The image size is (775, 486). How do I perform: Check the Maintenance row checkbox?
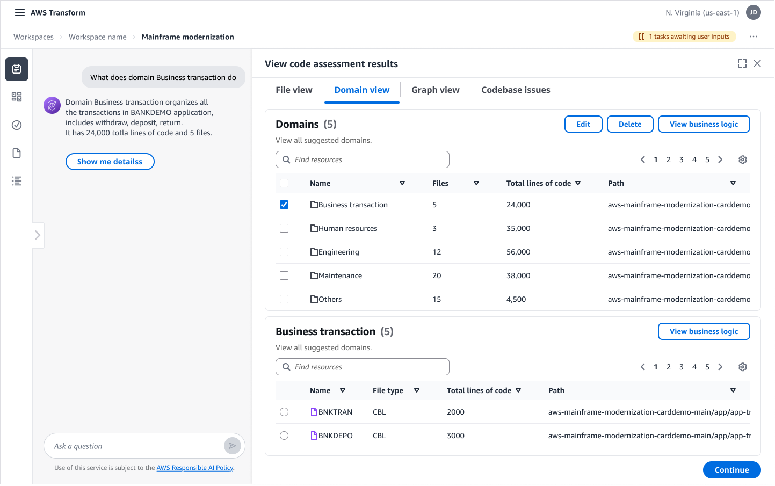coord(284,275)
